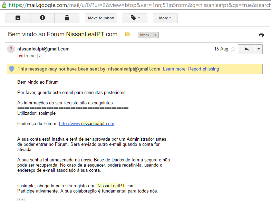Open the Labels tag dropdown

(x=135, y=18)
